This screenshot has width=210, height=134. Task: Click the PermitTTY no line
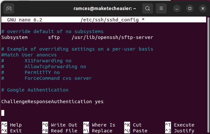42,72
